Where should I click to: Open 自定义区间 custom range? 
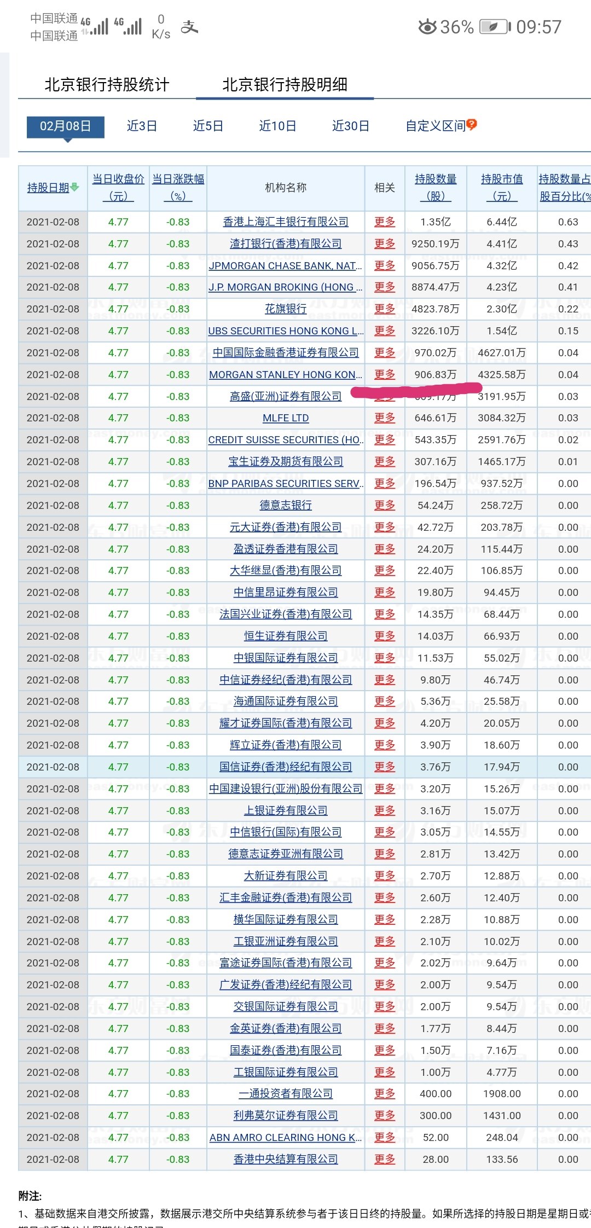[x=436, y=126]
